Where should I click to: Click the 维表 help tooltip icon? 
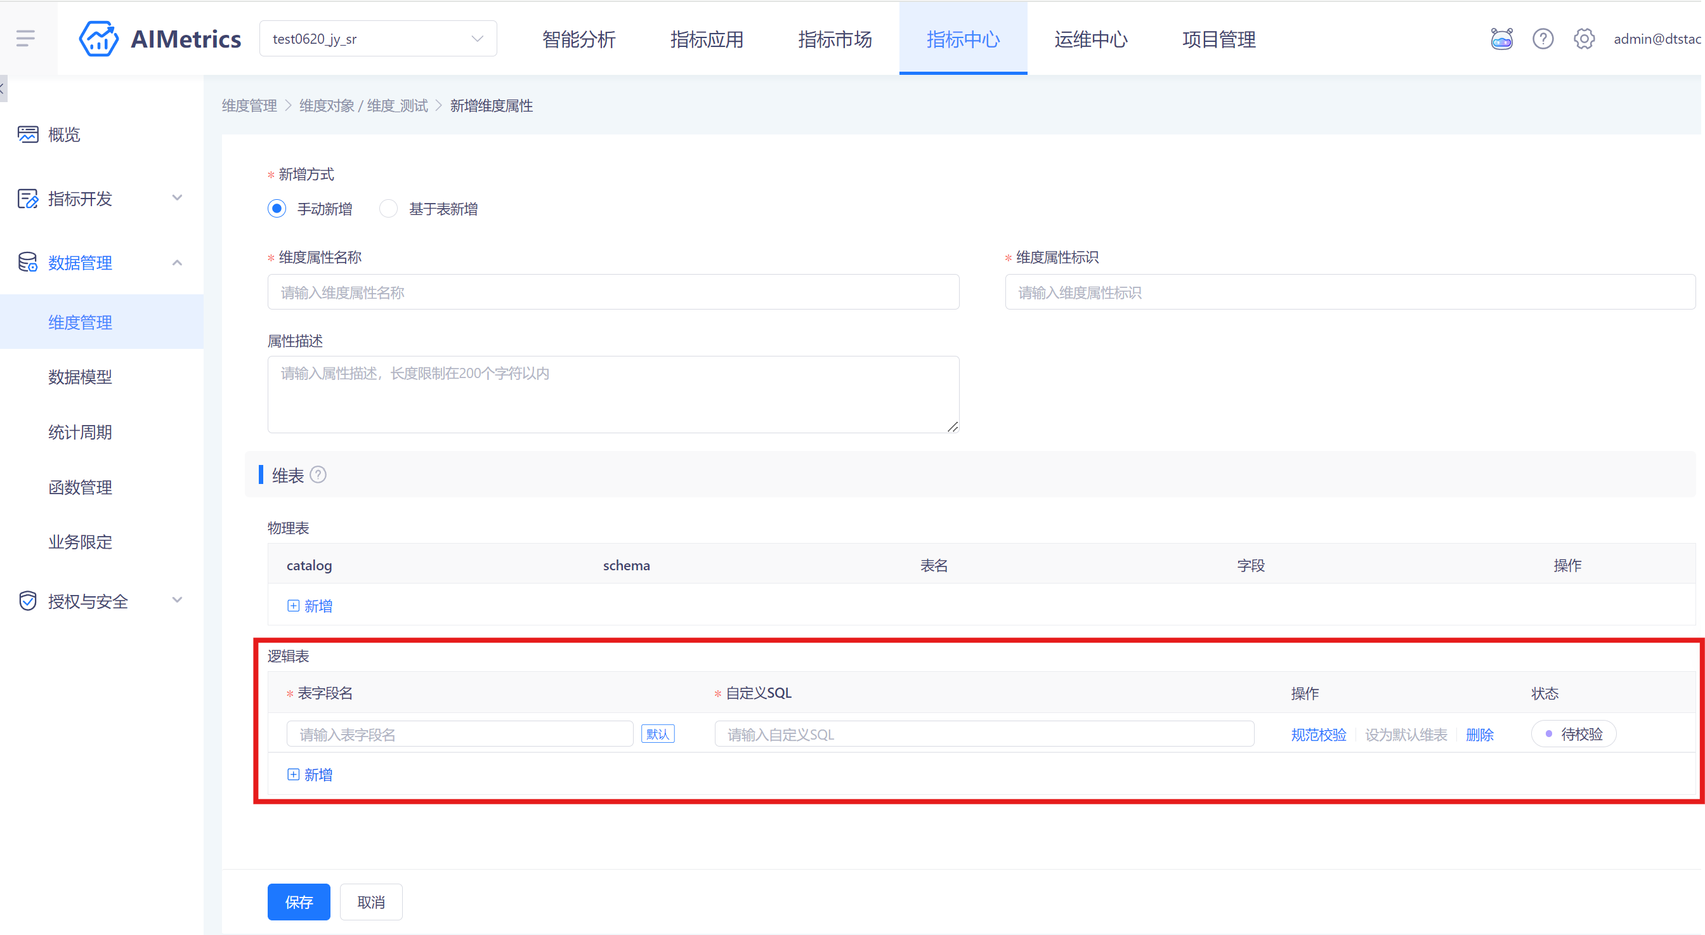click(318, 475)
